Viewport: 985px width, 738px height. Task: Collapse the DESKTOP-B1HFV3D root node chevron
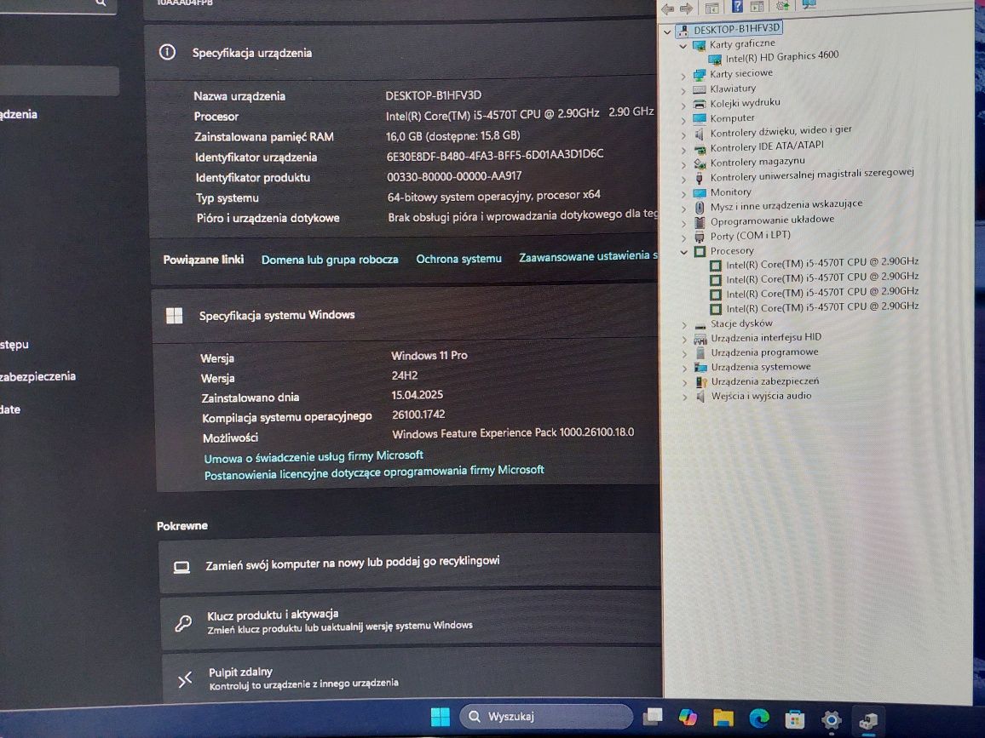pos(667,31)
